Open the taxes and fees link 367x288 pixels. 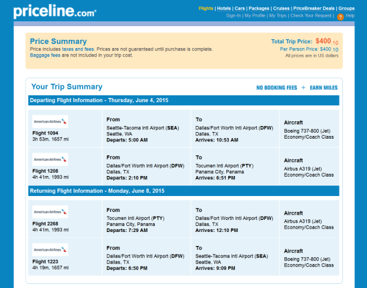78,49
